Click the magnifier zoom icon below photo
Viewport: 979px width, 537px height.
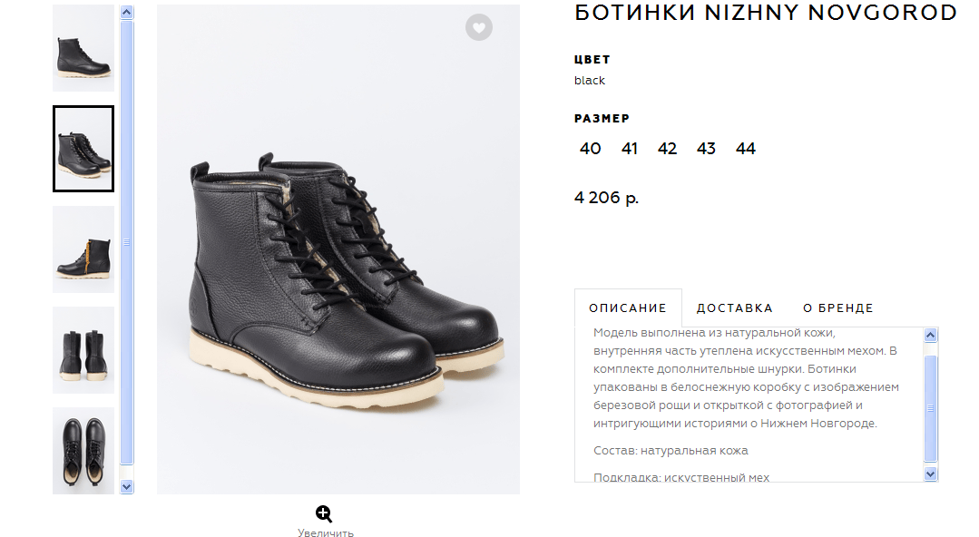tap(325, 513)
